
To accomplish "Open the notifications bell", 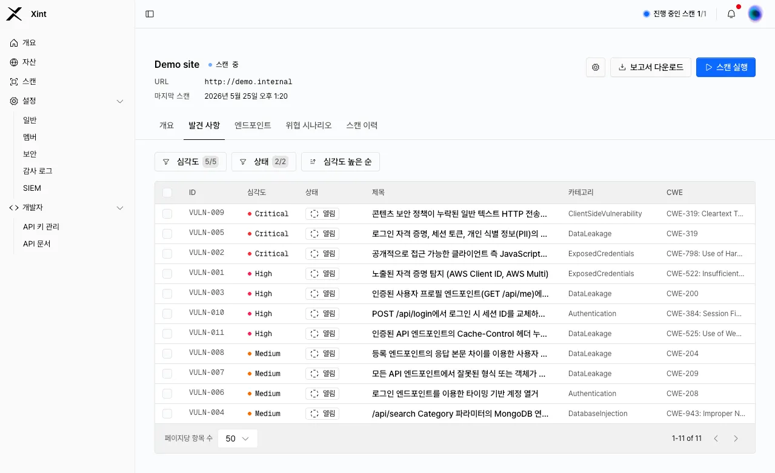I will pyautogui.click(x=731, y=14).
